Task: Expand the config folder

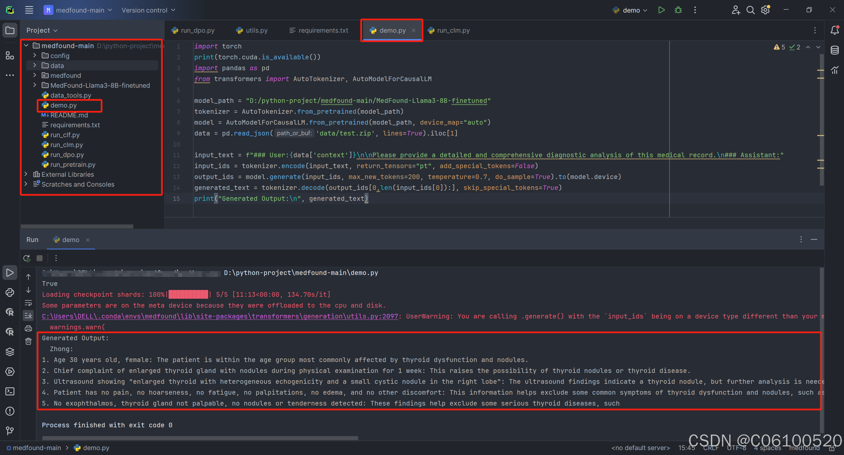Action: pyautogui.click(x=35, y=56)
